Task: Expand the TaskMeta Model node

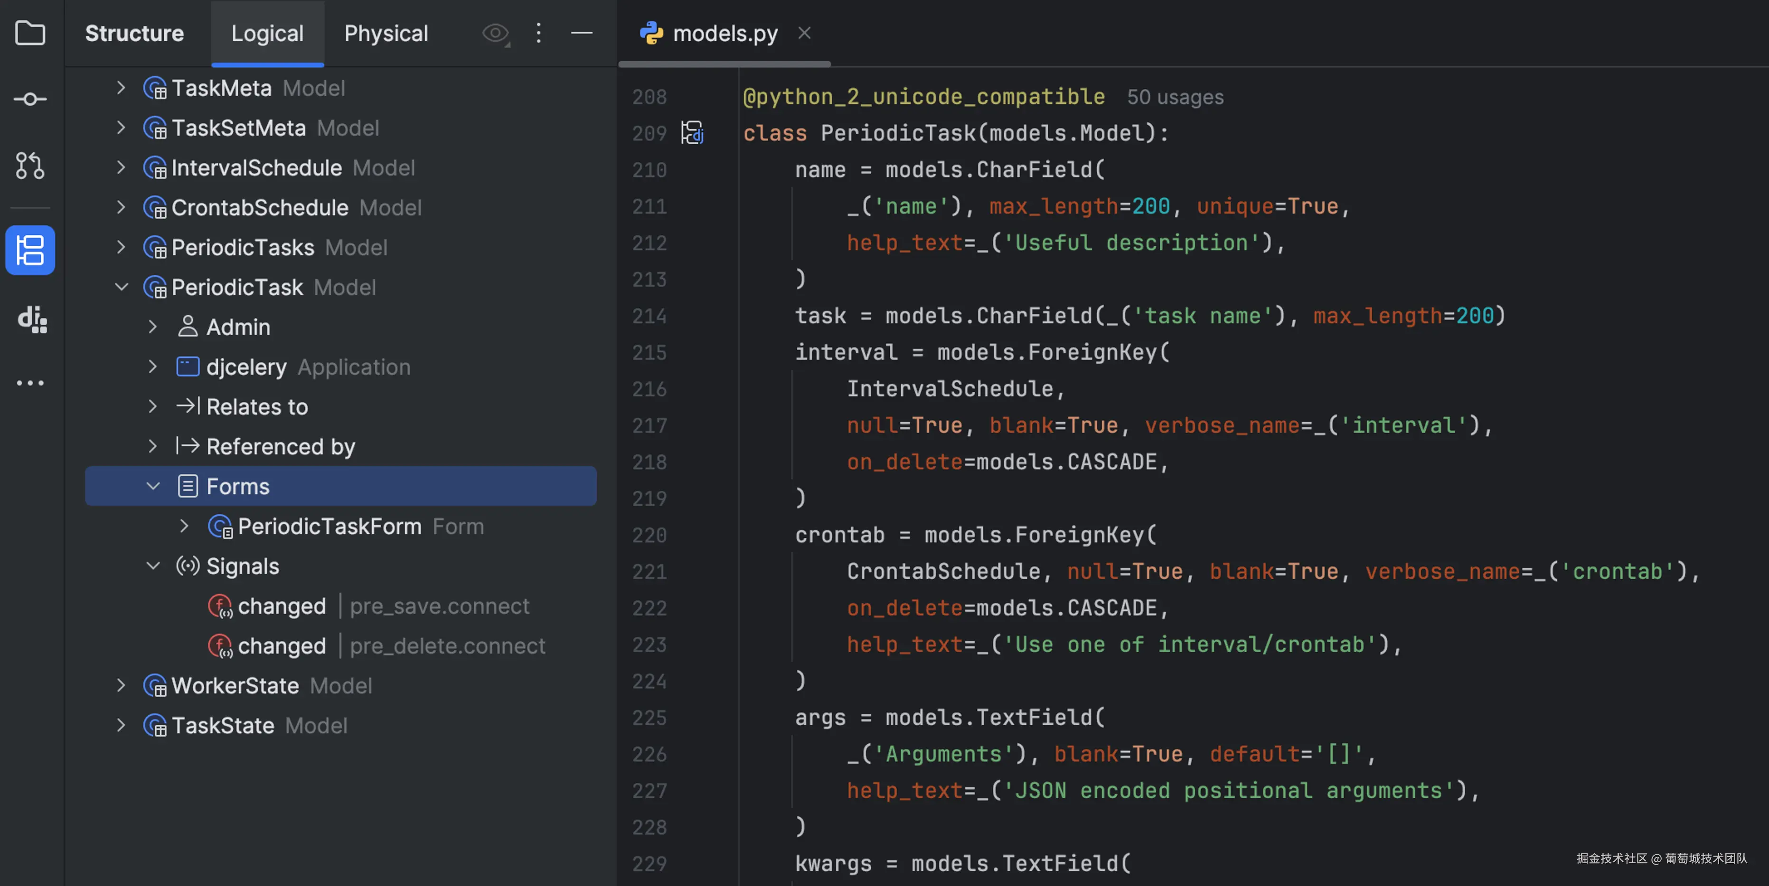Action: (x=121, y=88)
